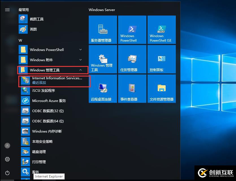Open the 服务 services gear icon
236x181 pixels.
[x=25, y=172]
